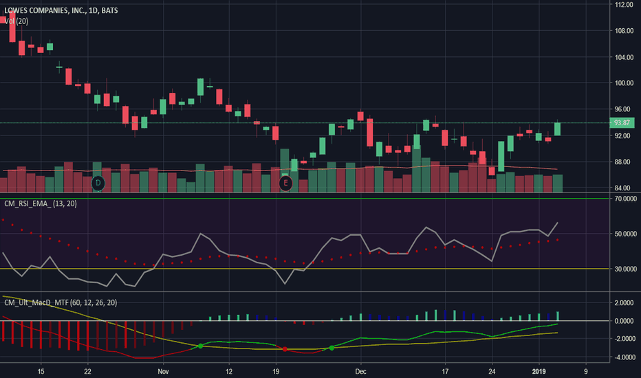Click the earnings 'E' marker icon
The height and width of the screenshot is (378, 641).
coord(285,183)
